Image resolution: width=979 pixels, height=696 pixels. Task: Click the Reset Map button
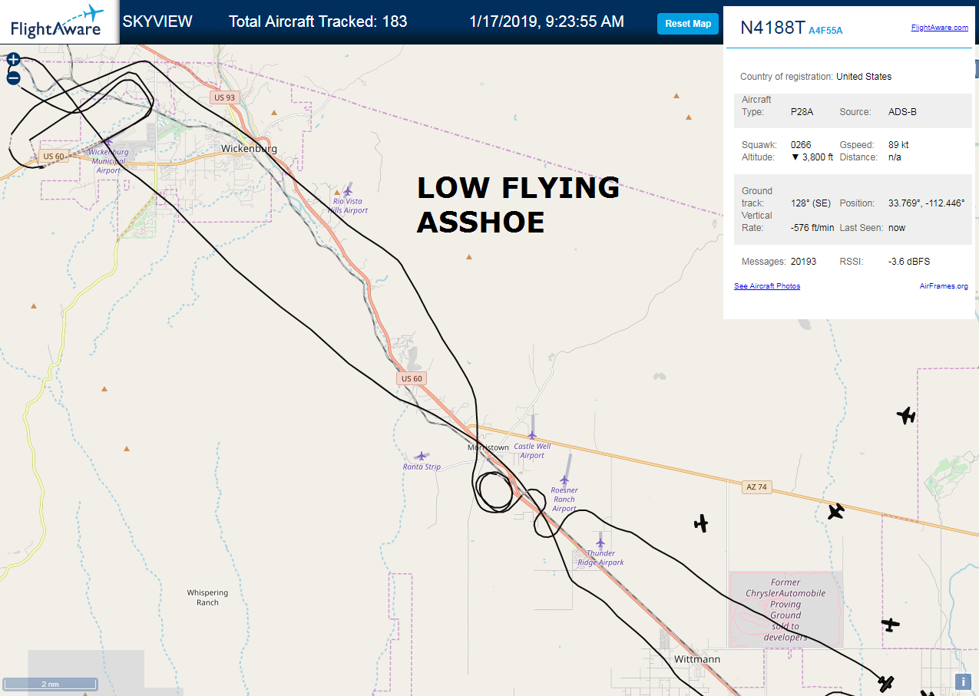(688, 24)
